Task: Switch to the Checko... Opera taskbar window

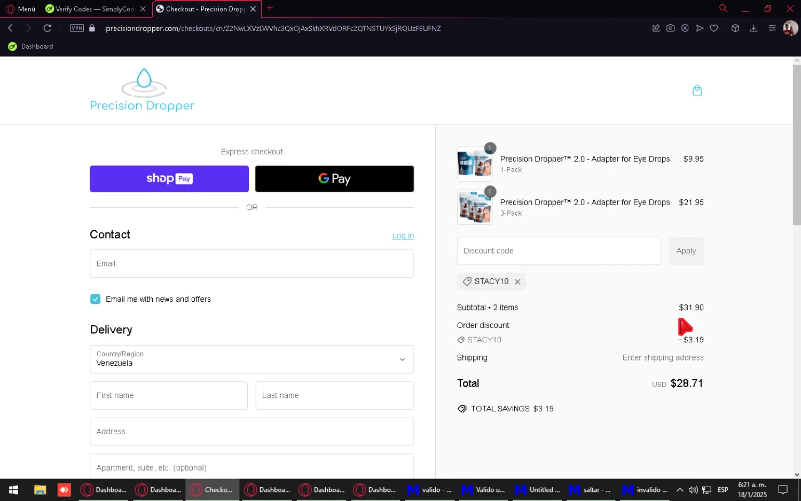Action: pyautogui.click(x=212, y=490)
